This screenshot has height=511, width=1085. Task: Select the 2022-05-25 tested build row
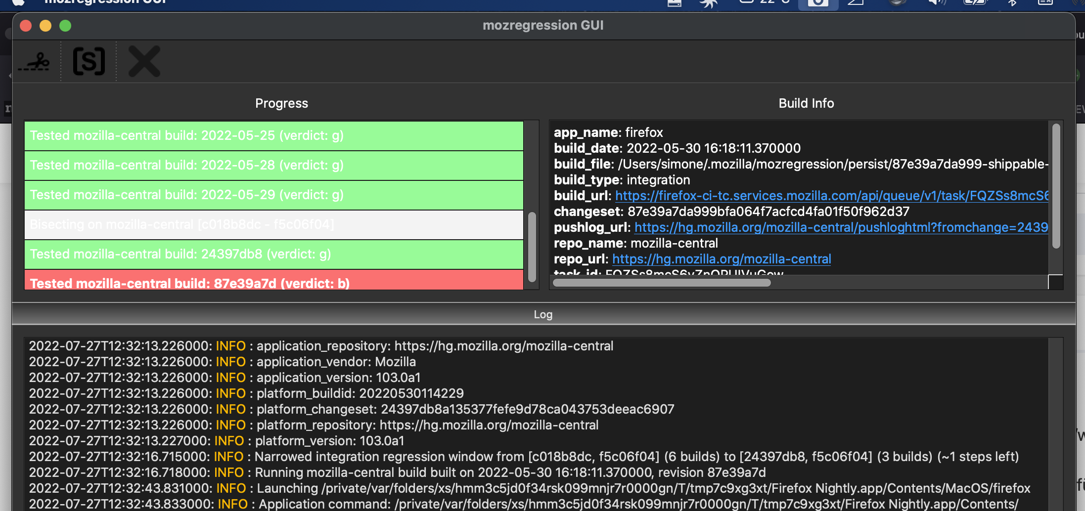[x=273, y=136]
